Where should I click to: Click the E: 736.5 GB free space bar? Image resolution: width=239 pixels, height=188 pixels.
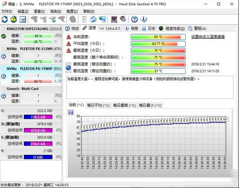pyautogui.click(x=38, y=144)
